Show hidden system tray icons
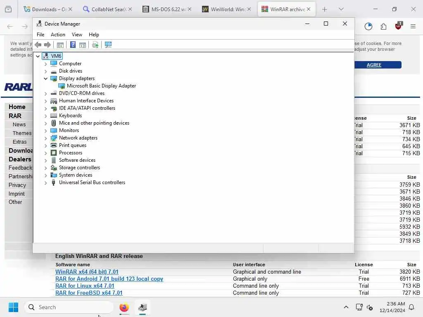The width and height of the screenshot is (423, 317). pos(346,307)
